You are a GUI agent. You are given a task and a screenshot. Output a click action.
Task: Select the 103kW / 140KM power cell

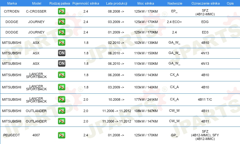point(146,87)
